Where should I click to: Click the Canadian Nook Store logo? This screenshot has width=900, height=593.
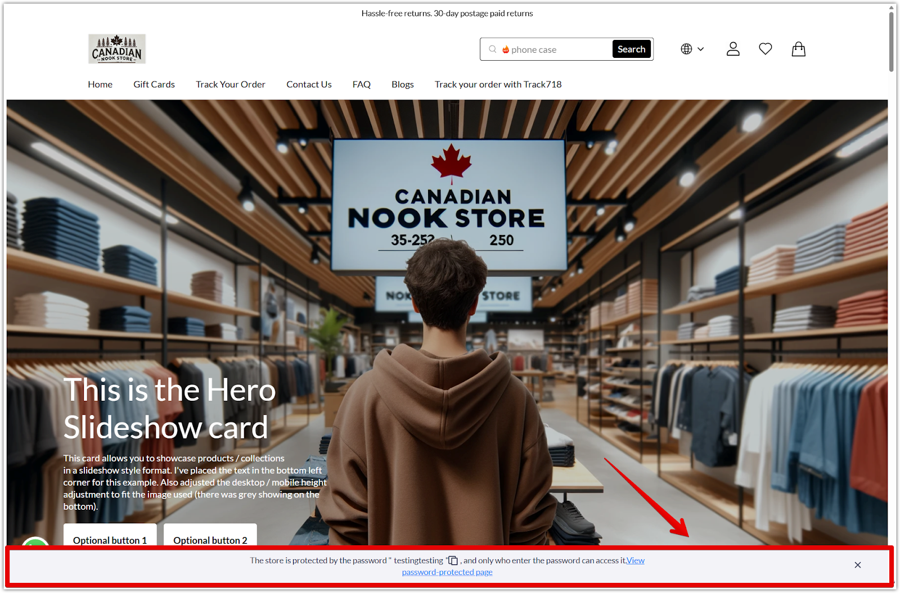[117, 49]
